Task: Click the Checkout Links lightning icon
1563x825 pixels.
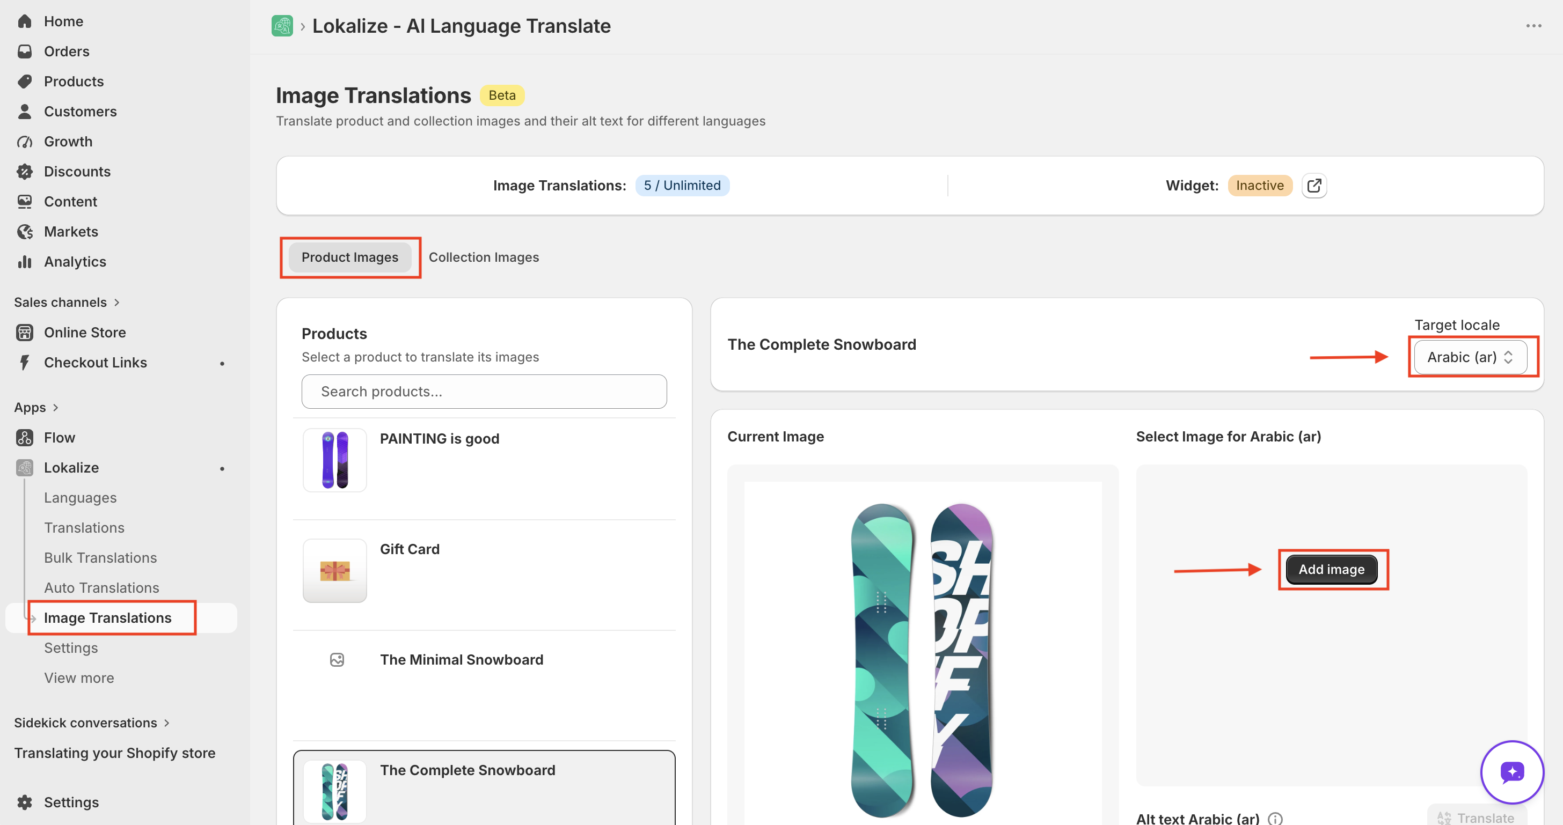Action: tap(24, 363)
